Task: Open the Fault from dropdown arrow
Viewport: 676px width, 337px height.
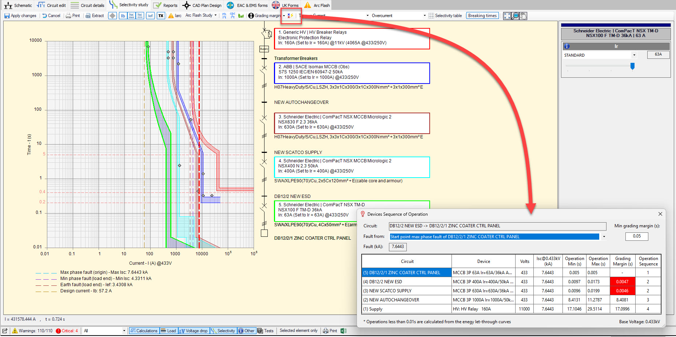Action: point(604,237)
